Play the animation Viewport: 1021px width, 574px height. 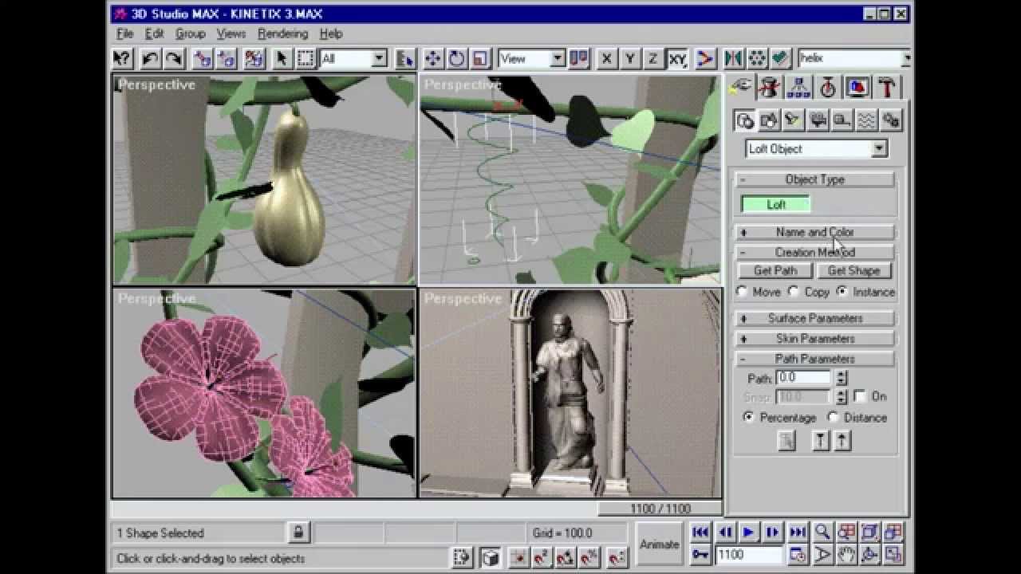[748, 532]
